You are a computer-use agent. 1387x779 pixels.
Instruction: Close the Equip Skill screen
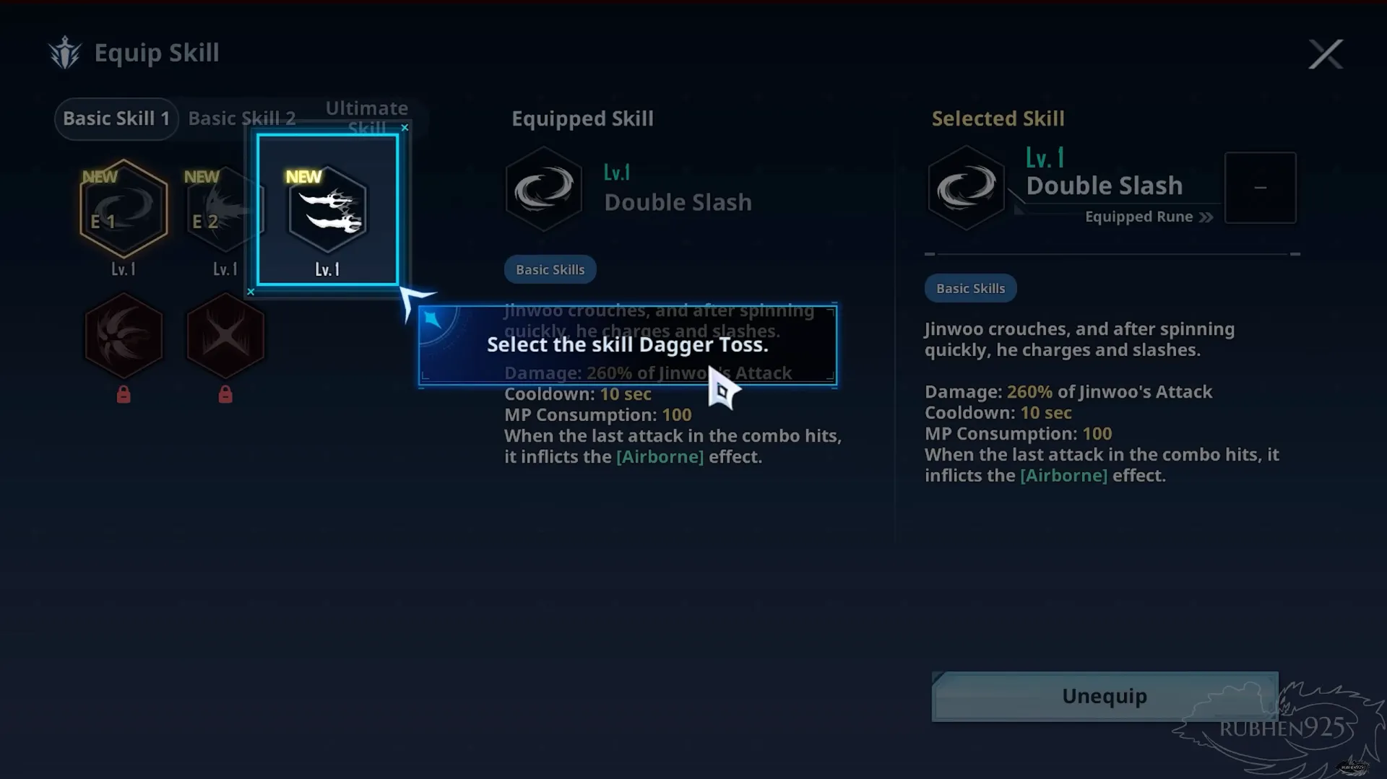(1326, 54)
